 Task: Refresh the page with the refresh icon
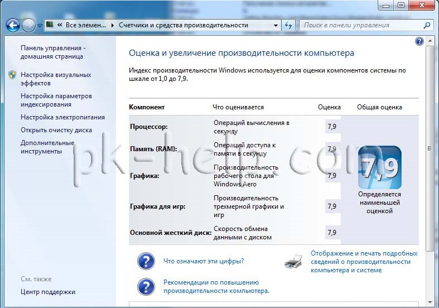pos(288,26)
